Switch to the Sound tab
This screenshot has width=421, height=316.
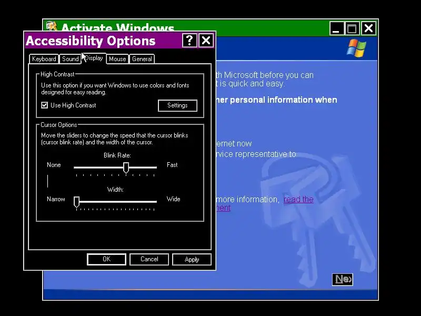(x=70, y=59)
